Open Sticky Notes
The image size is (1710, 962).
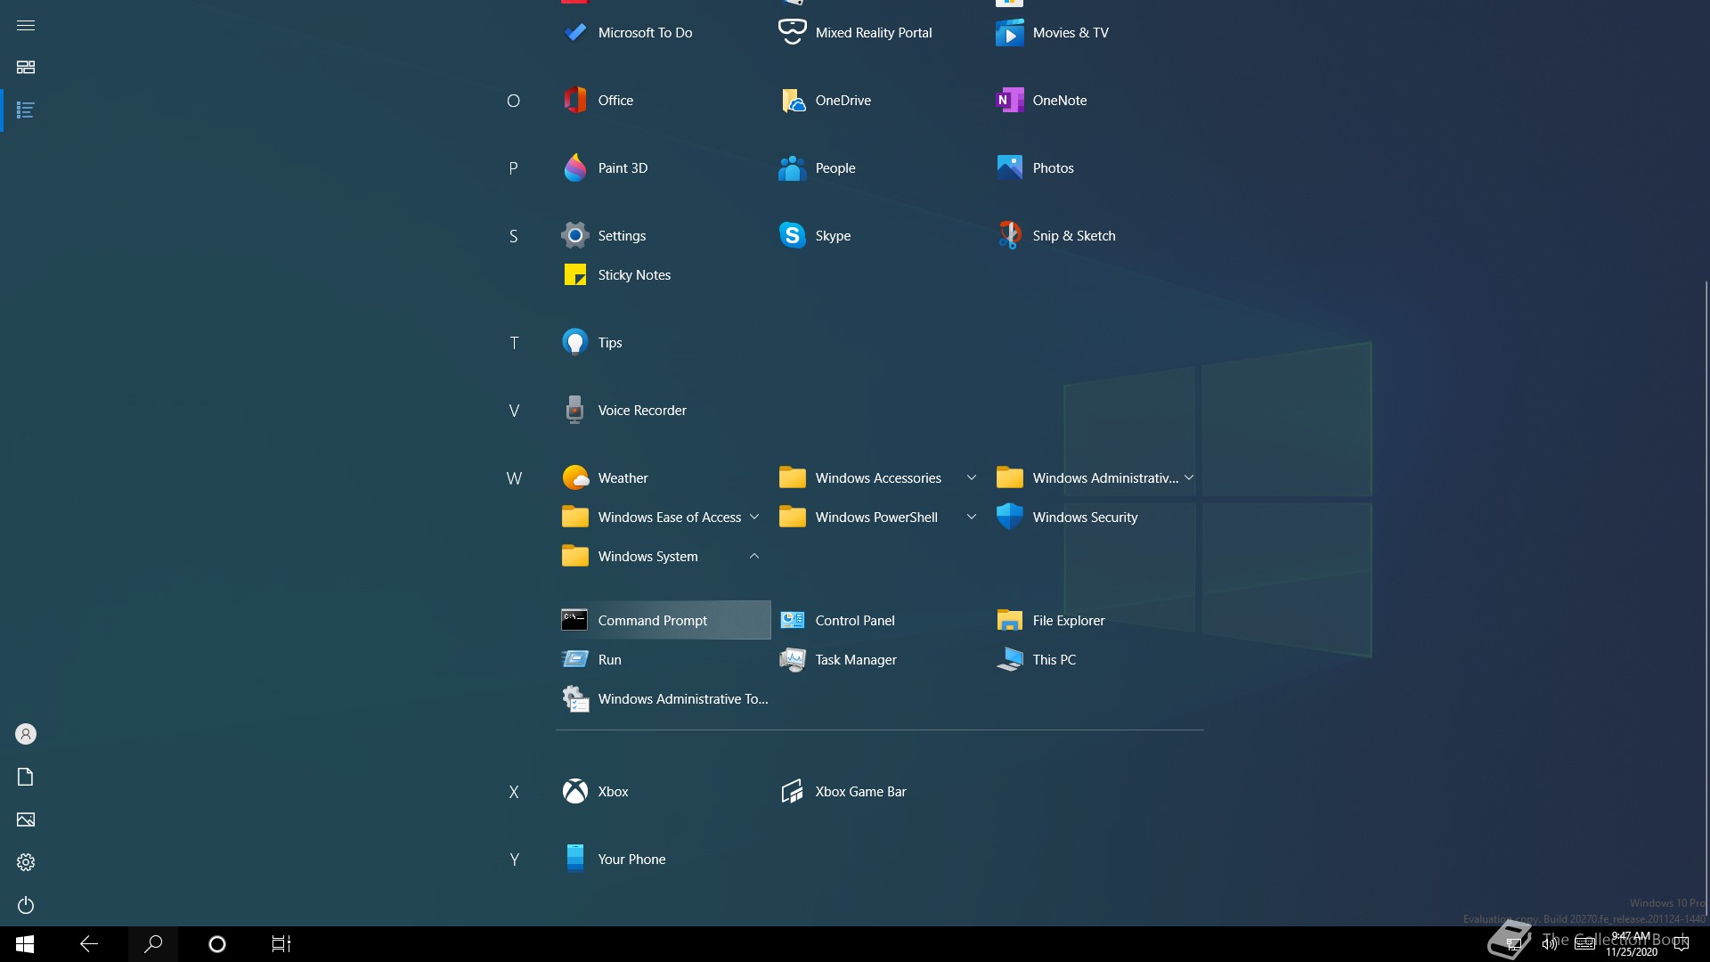tap(662, 275)
